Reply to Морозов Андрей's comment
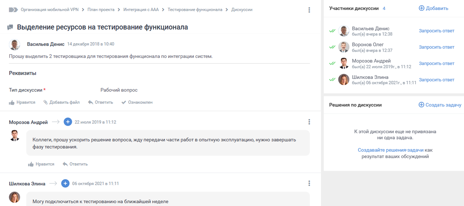This screenshot has height=206, width=464. tap(75, 164)
